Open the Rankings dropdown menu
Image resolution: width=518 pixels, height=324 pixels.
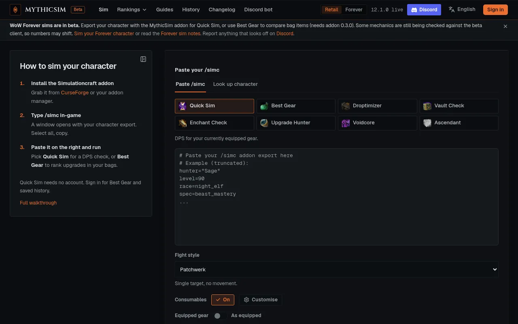(132, 10)
